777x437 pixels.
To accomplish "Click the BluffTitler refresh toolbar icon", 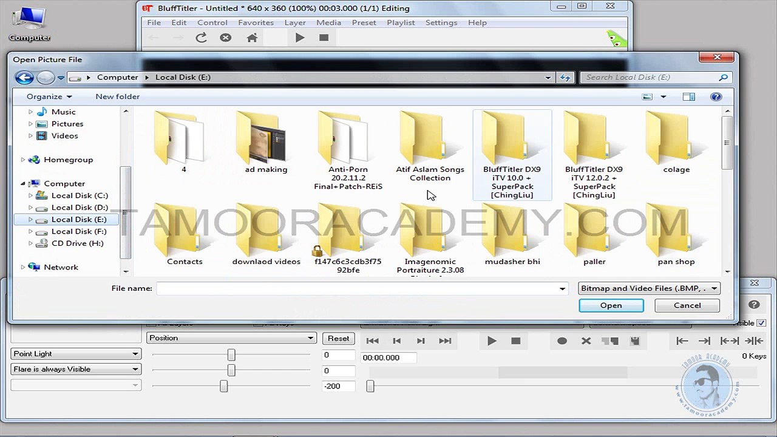I will pos(202,38).
